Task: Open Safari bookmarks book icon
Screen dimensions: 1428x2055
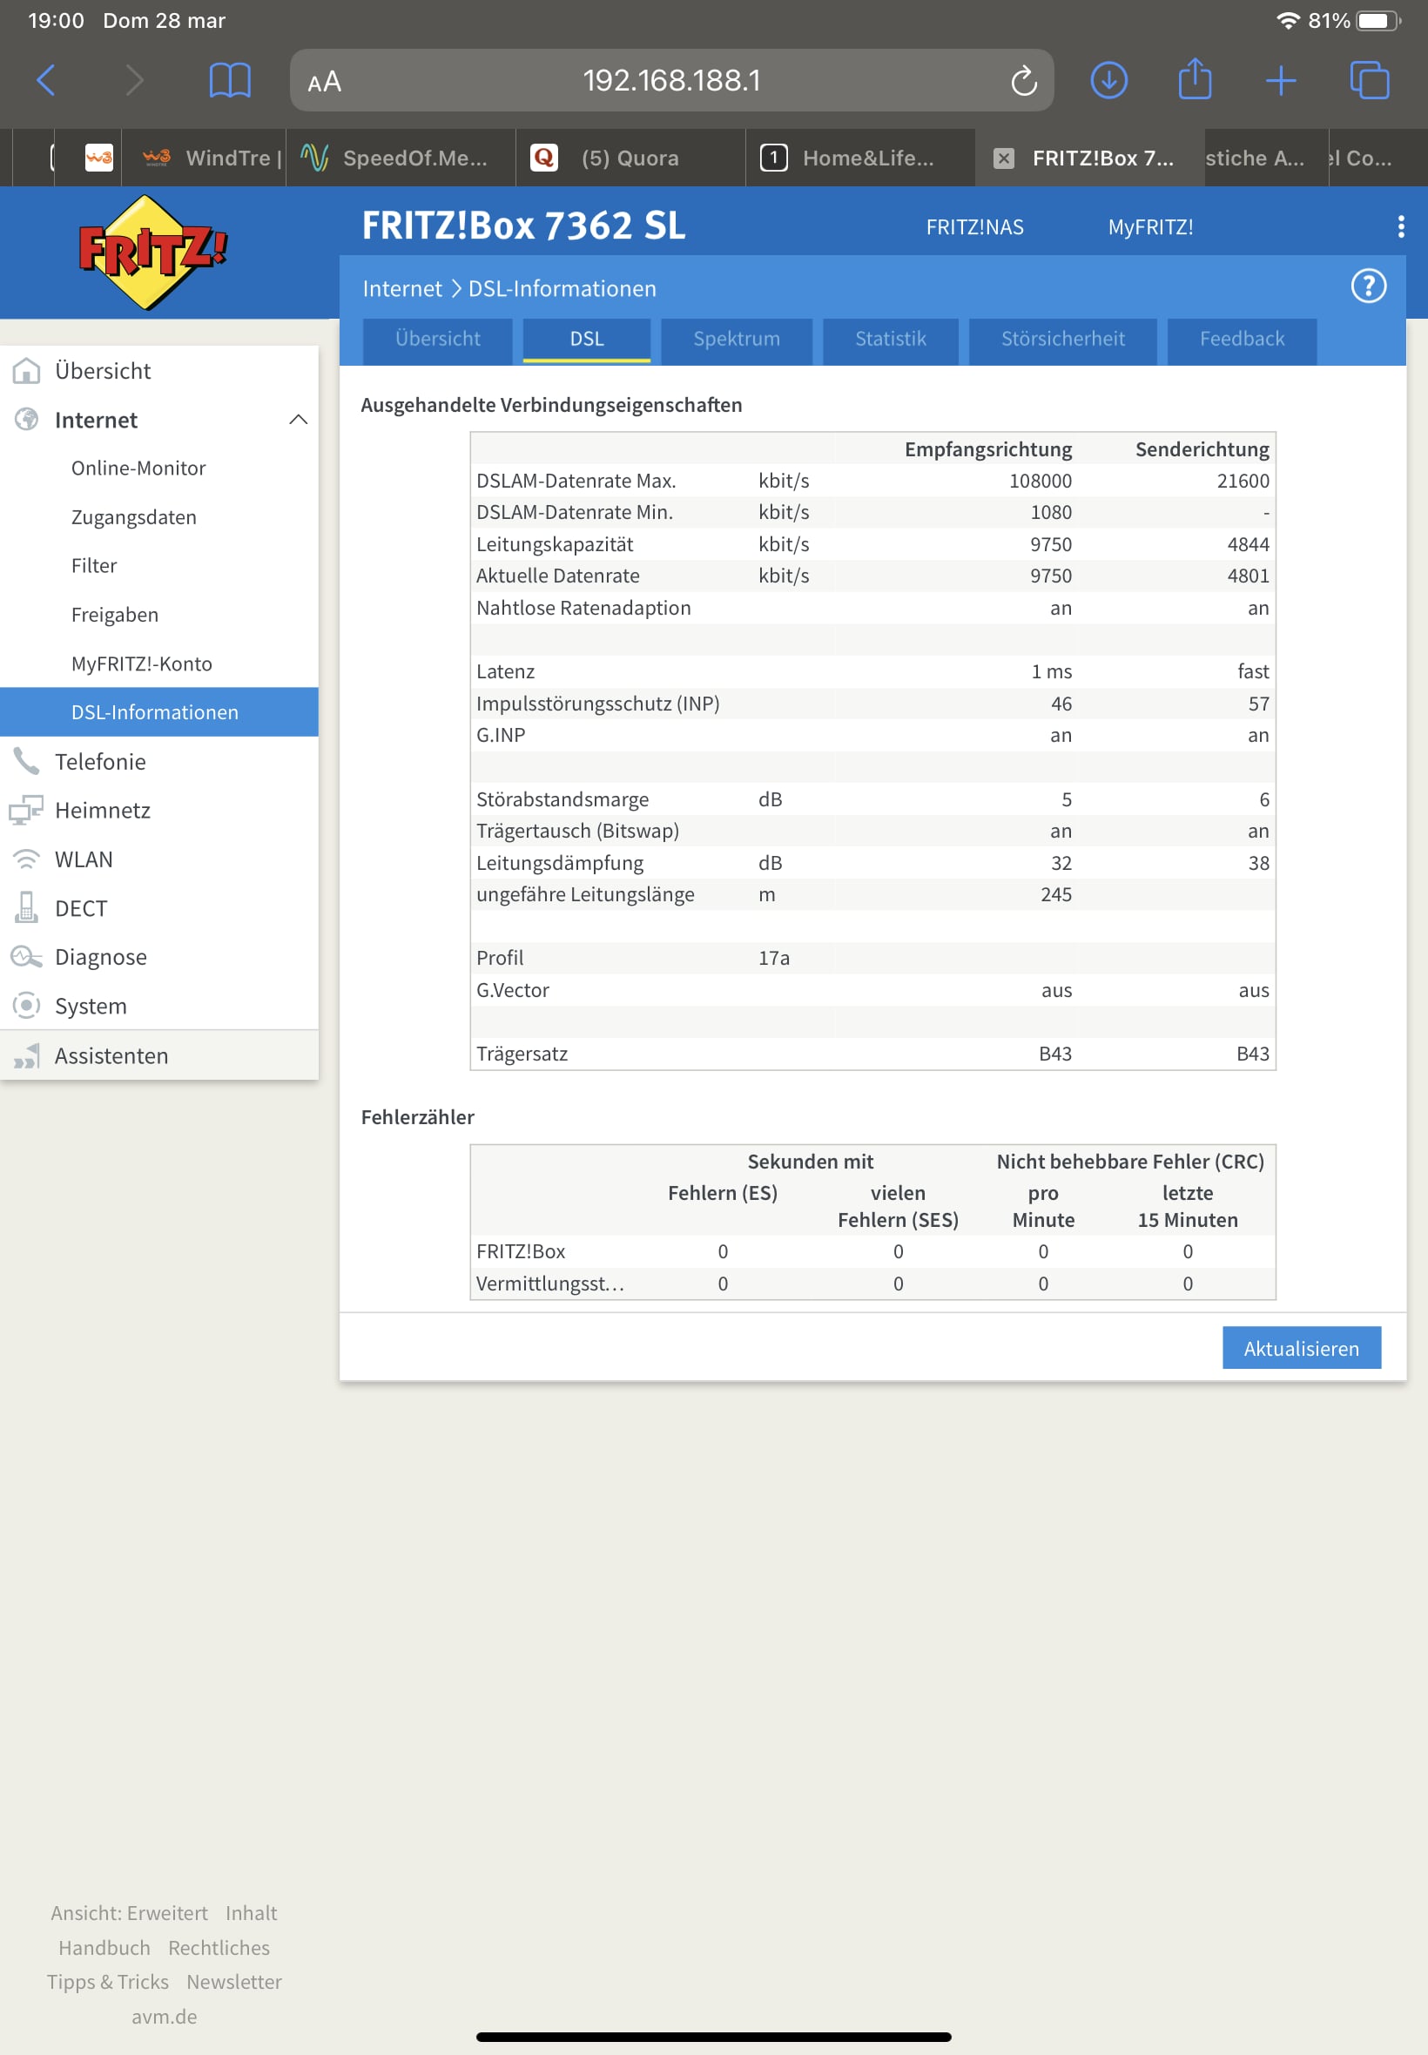Action: pyautogui.click(x=229, y=81)
